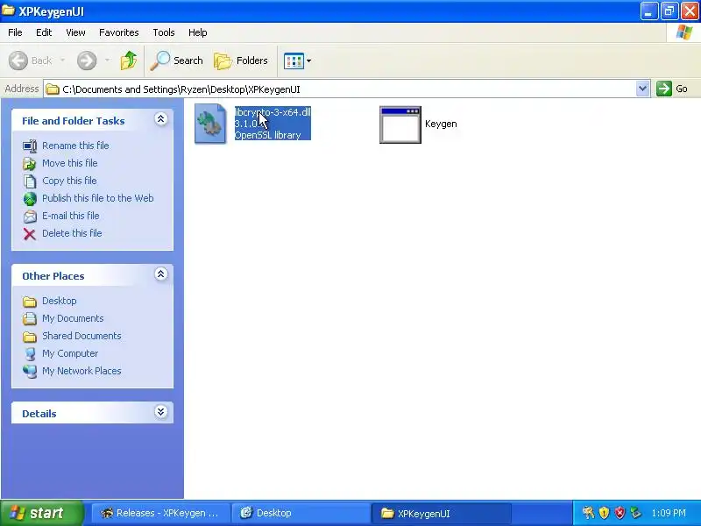Screen dimensions: 701x526
Task: Open the Help menu
Action: 198,32
